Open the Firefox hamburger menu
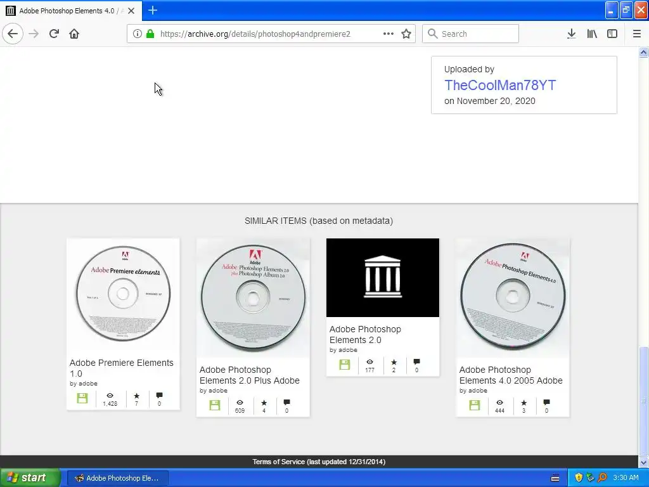The height and width of the screenshot is (487, 649). pyautogui.click(x=637, y=34)
